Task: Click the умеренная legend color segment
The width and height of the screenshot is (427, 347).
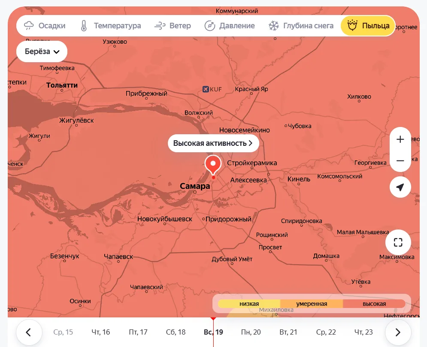Action: point(311,304)
